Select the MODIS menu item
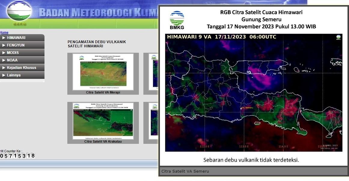Image resolution: width=349 pixels, height=181 pixels. 22,53
